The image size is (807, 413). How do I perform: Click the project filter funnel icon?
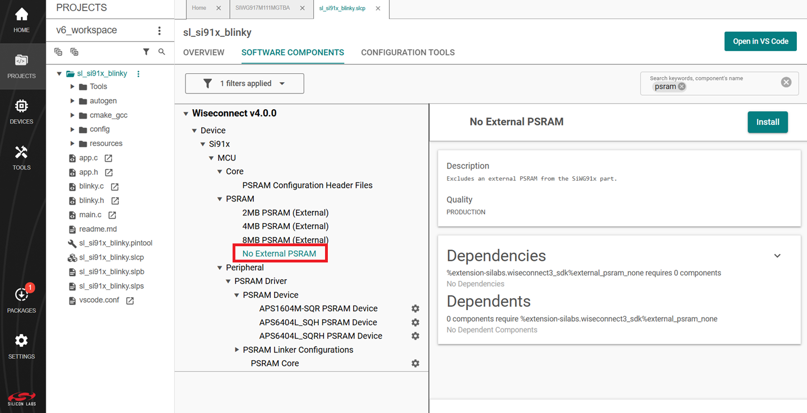coord(146,51)
